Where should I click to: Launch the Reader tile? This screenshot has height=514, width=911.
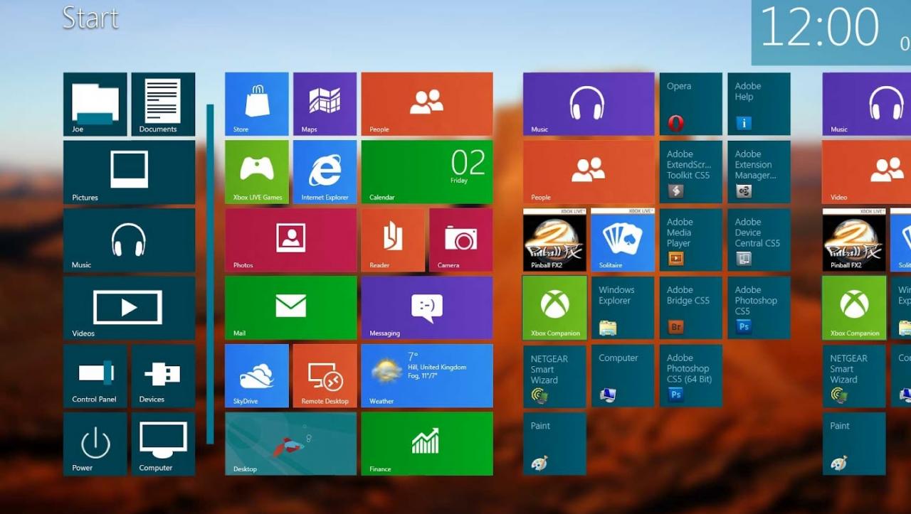[x=393, y=240]
